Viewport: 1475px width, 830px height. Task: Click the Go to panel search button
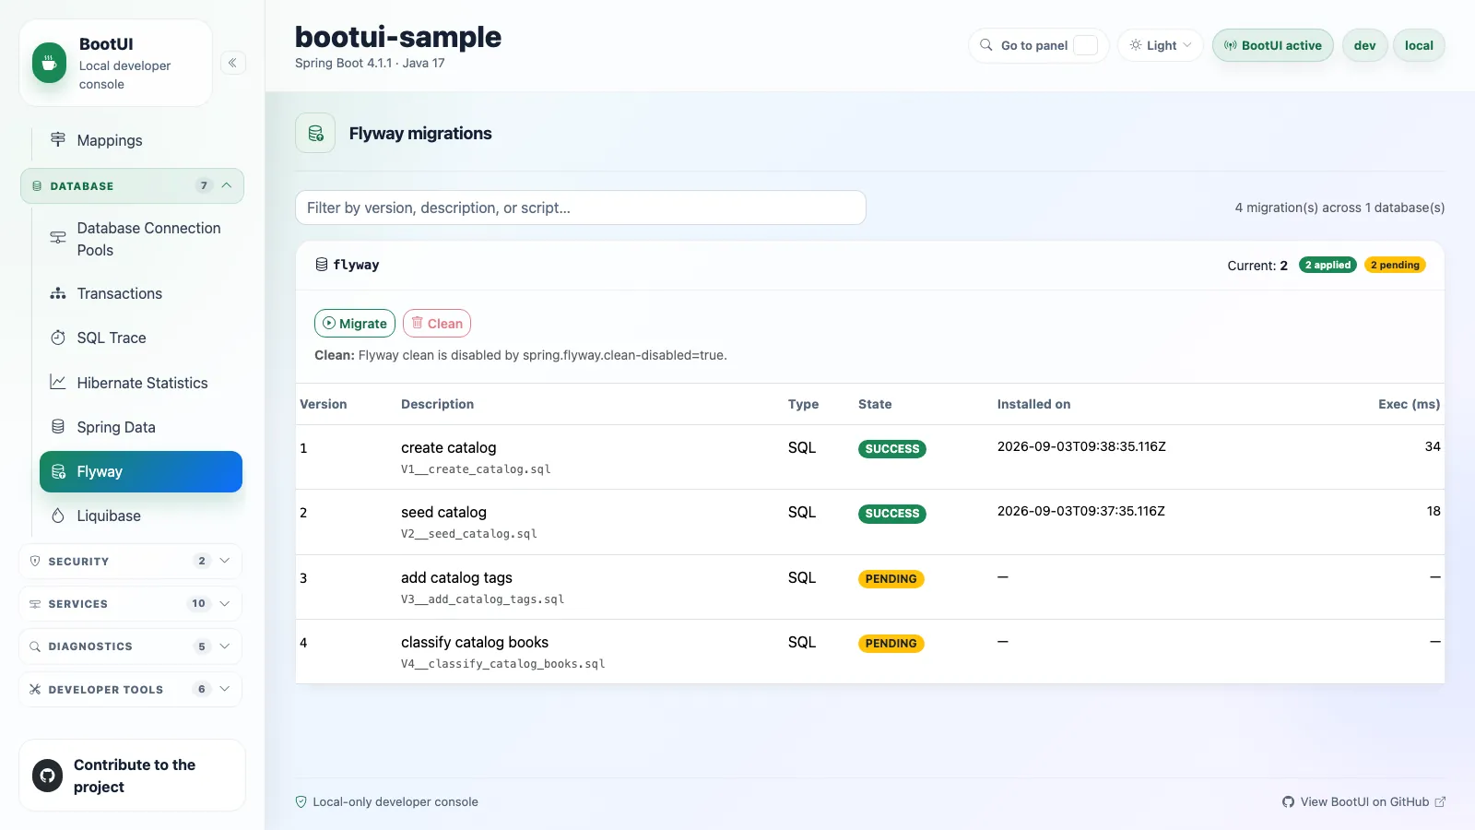1039,45
